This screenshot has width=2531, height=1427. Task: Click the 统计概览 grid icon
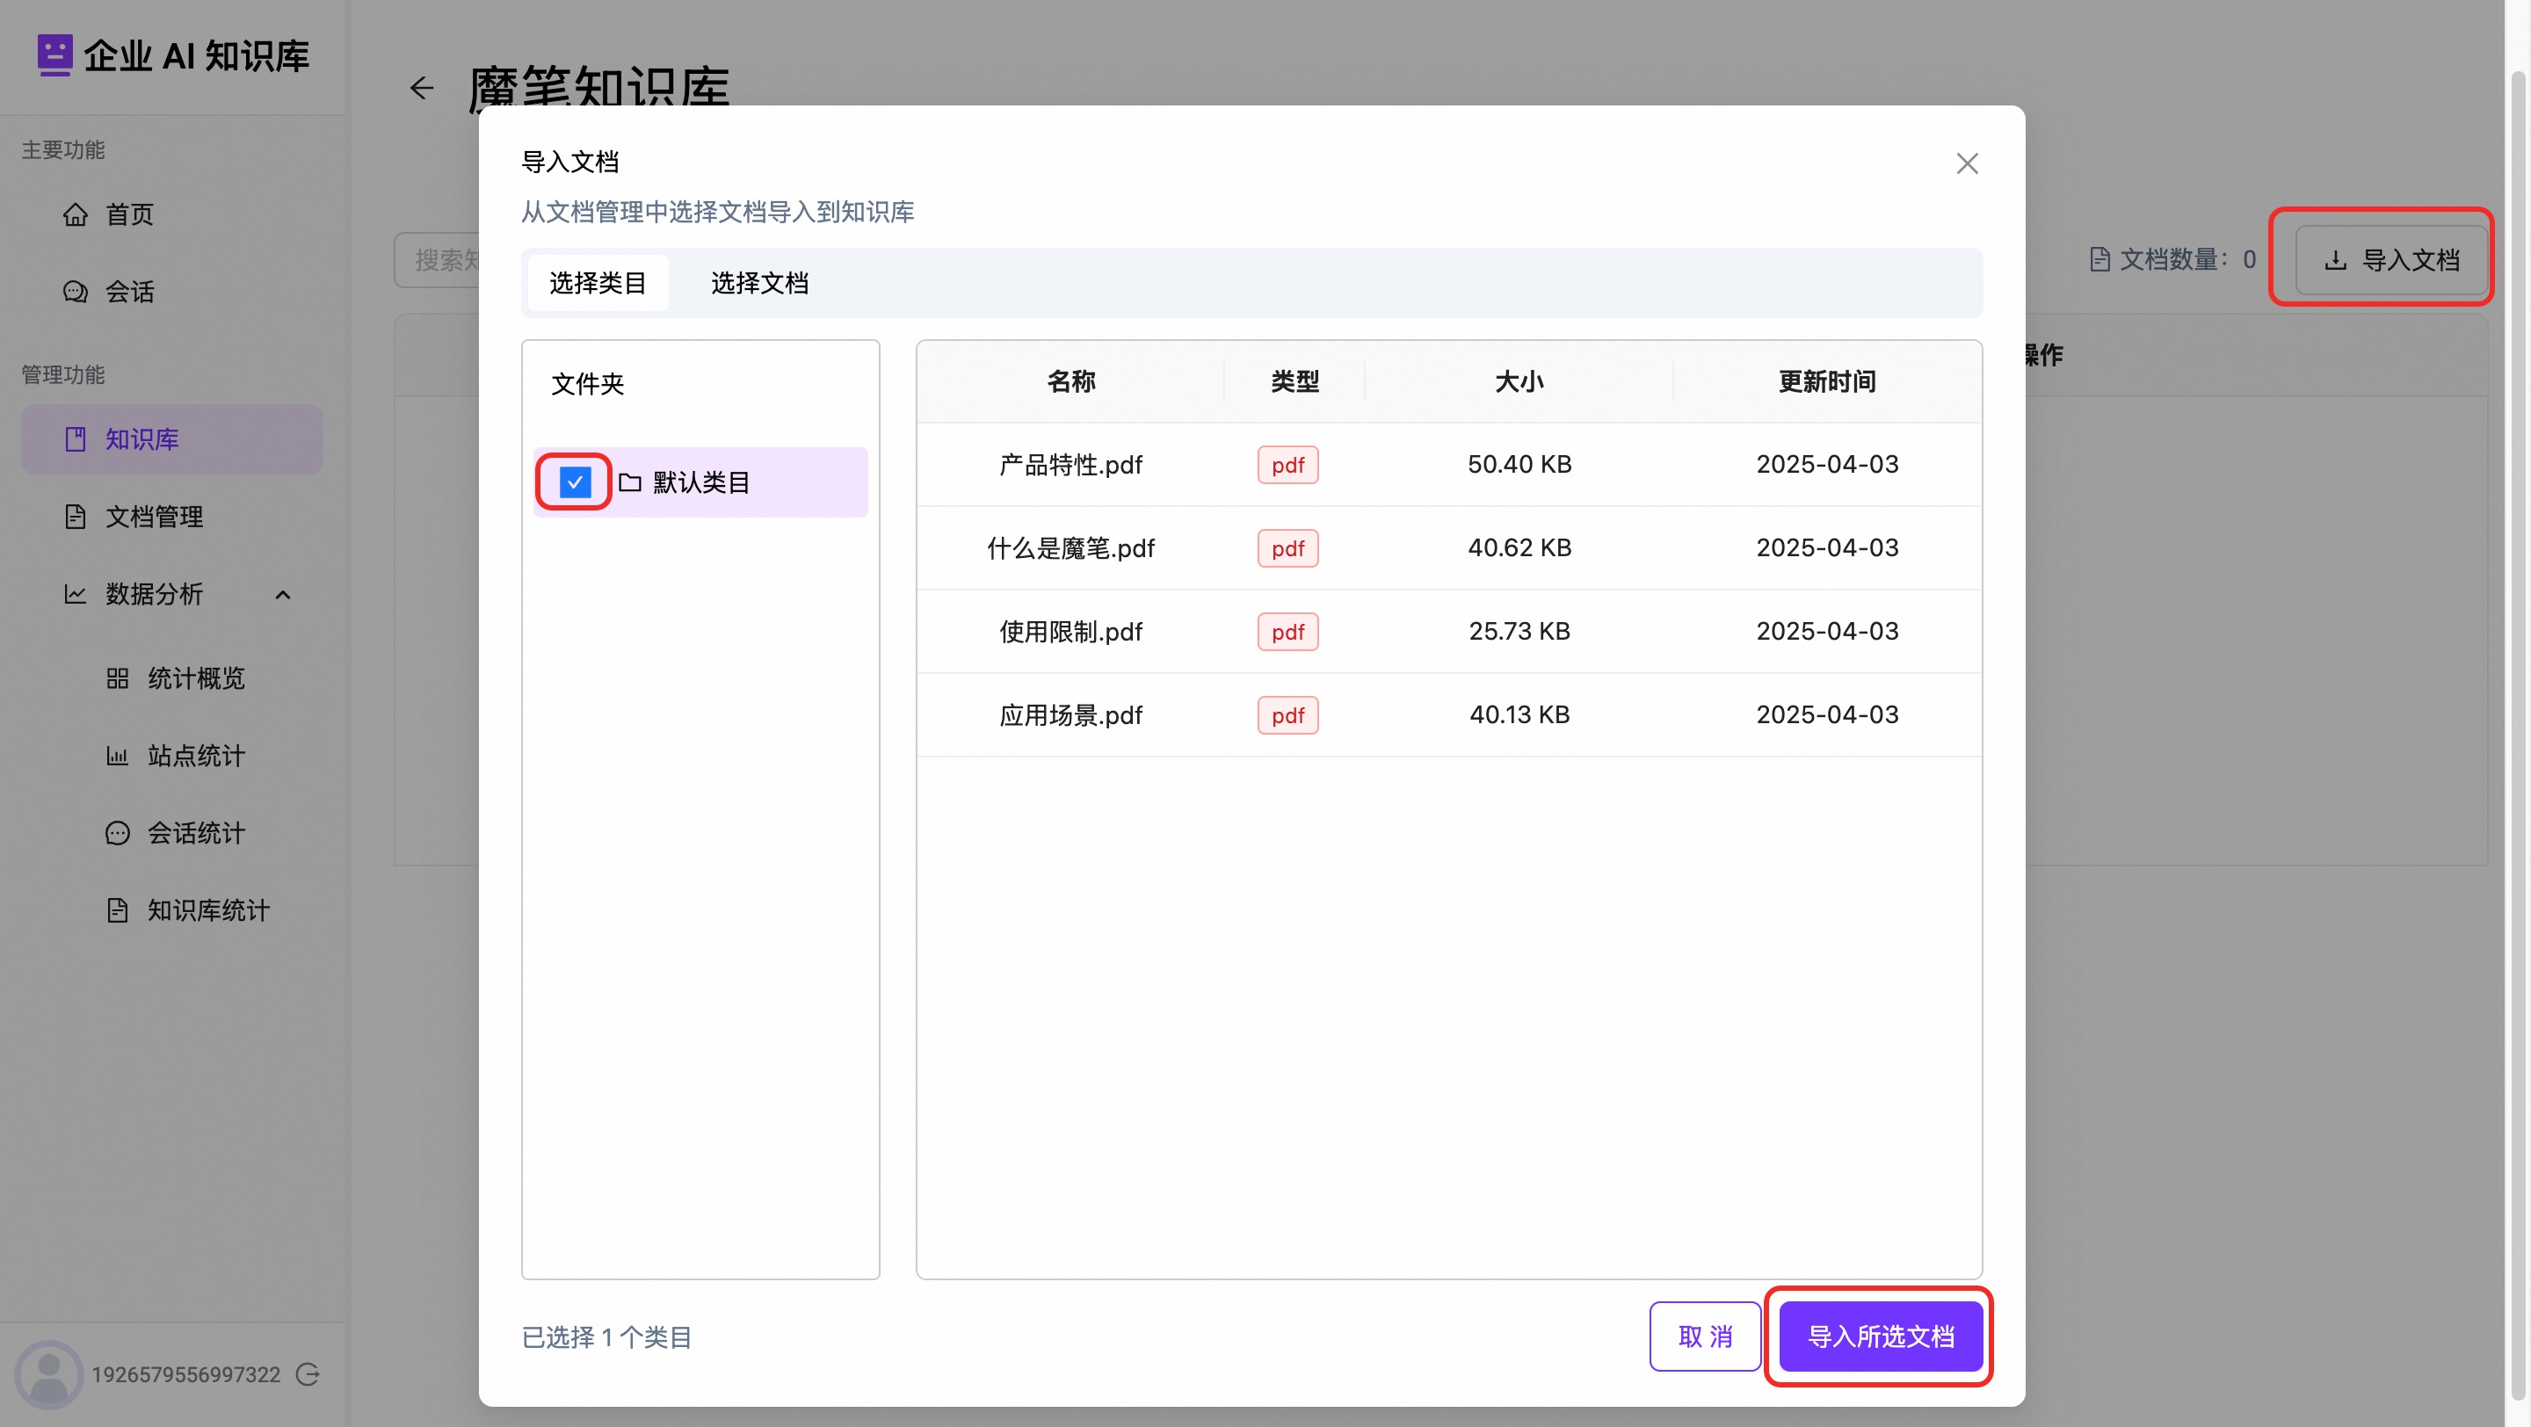(x=117, y=678)
